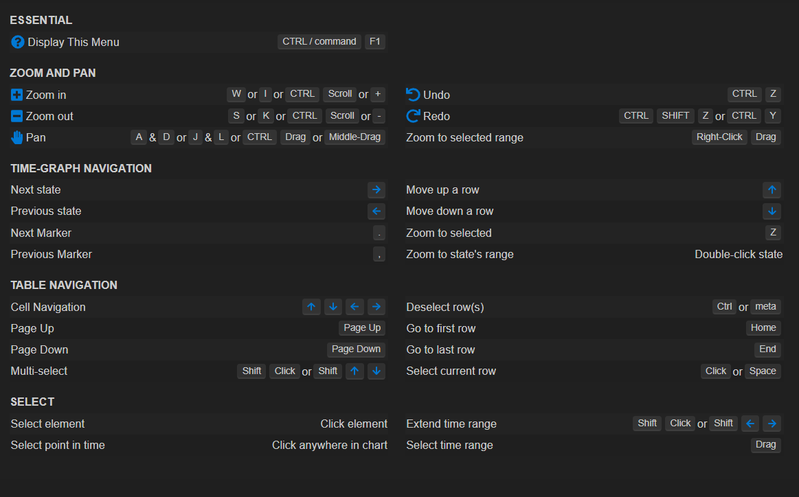The height and width of the screenshot is (497, 799).
Task: Click the I key cap in Zoom in row
Action: coord(265,93)
